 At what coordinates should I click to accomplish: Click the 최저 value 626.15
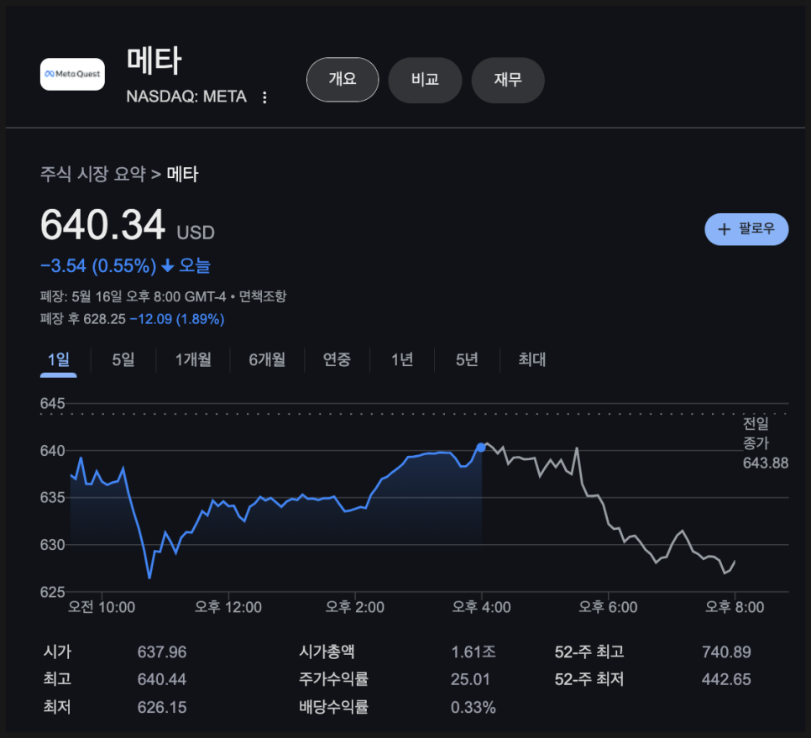click(x=162, y=708)
